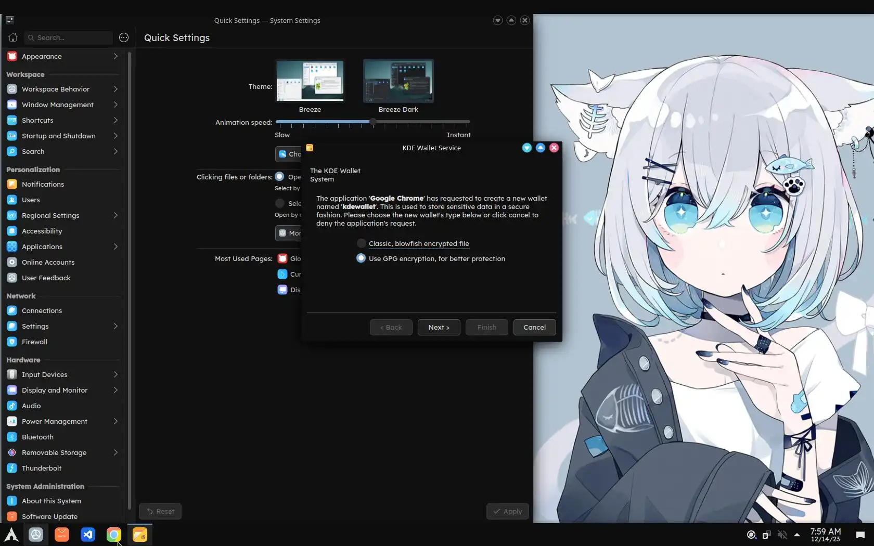Expand the Display and Monitor chevron
Viewport: 874px width, 546px height.
click(x=115, y=390)
